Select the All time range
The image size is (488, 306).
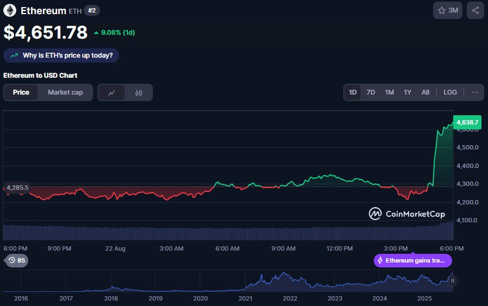coord(425,92)
